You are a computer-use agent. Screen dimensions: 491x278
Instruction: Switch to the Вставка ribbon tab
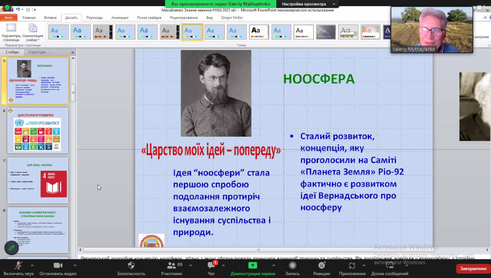(x=51, y=17)
